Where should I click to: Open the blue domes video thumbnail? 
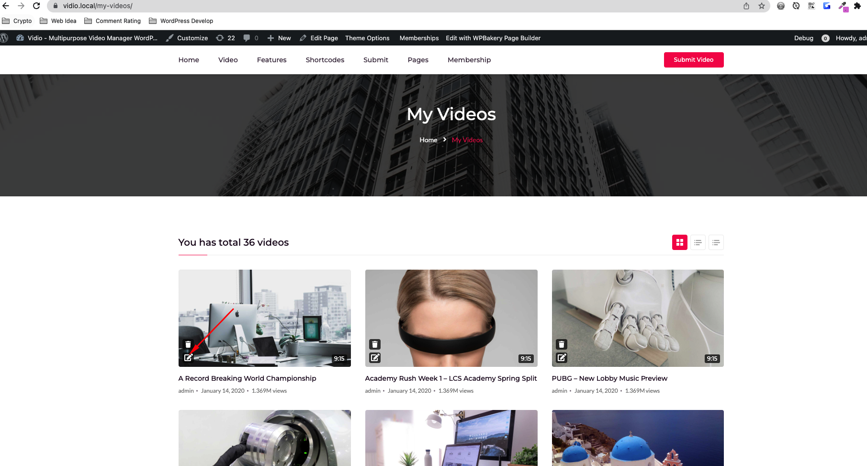[x=638, y=438]
